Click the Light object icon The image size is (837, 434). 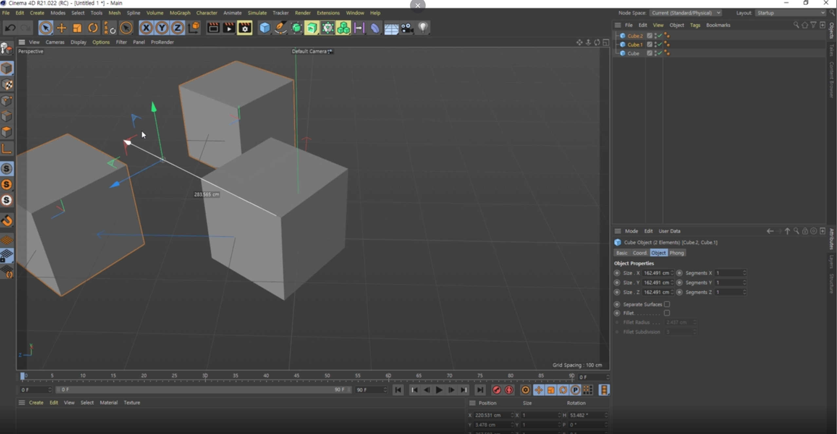tap(423, 28)
